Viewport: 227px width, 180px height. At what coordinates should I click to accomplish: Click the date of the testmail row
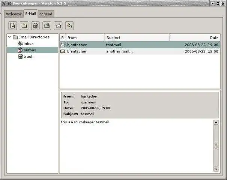click(201, 45)
